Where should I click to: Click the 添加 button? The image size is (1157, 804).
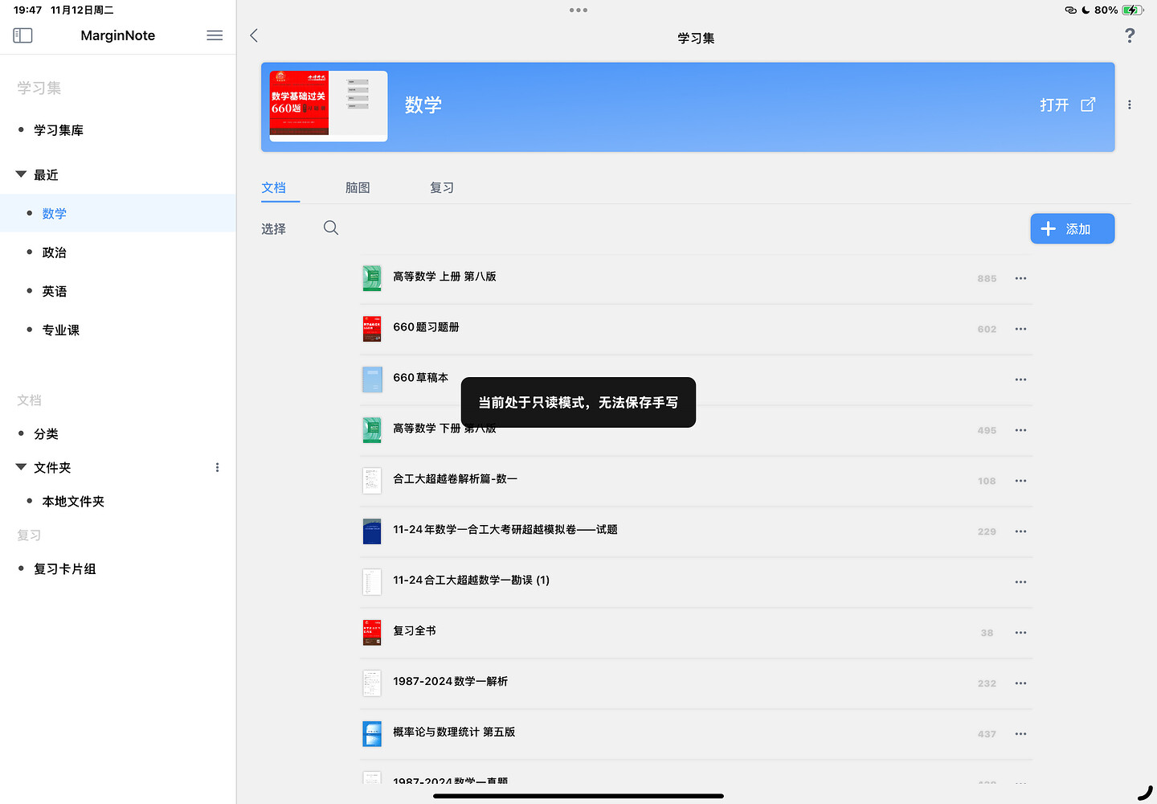click(1073, 228)
